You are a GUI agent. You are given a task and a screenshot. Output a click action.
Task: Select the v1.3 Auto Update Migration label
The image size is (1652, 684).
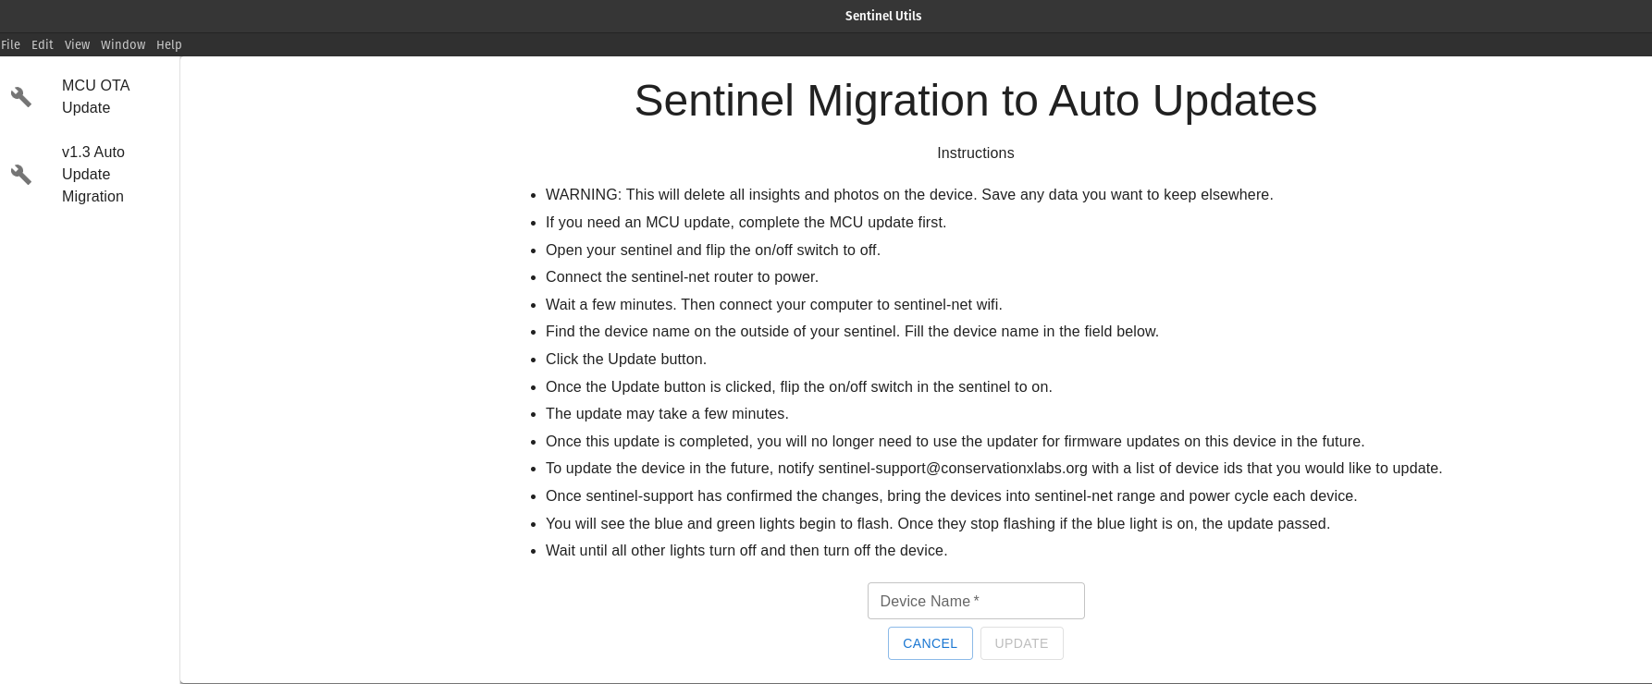(x=92, y=174)
